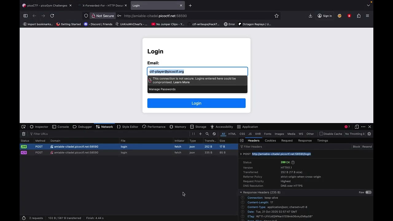The height and width of the screenshot is (221, 393).
Task: Toggle Raw response headers switch
Action: (x=368, y=192)
